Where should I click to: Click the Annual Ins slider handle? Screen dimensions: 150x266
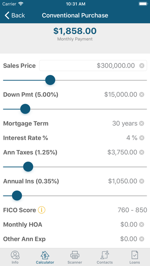coord(17,196)
